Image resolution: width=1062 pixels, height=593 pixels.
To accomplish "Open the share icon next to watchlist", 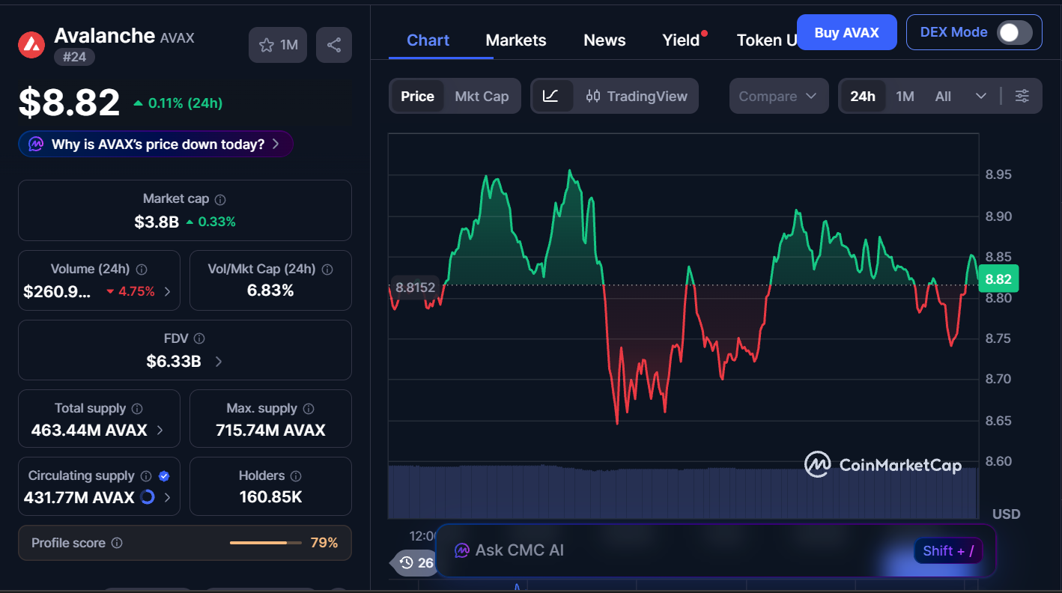I will 333,45.
